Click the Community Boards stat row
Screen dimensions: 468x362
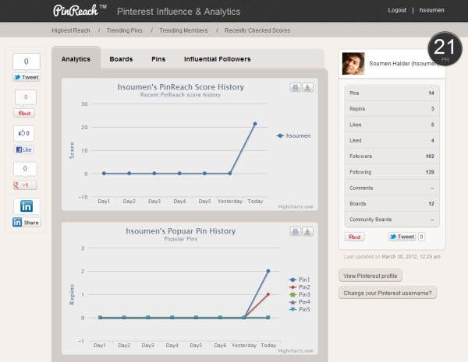pos(392,220)
